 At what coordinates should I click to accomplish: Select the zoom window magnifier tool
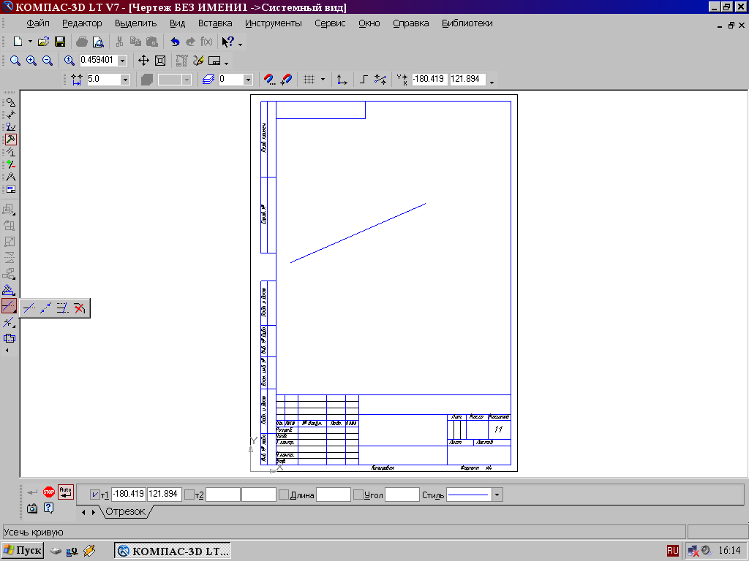point(15,61)
